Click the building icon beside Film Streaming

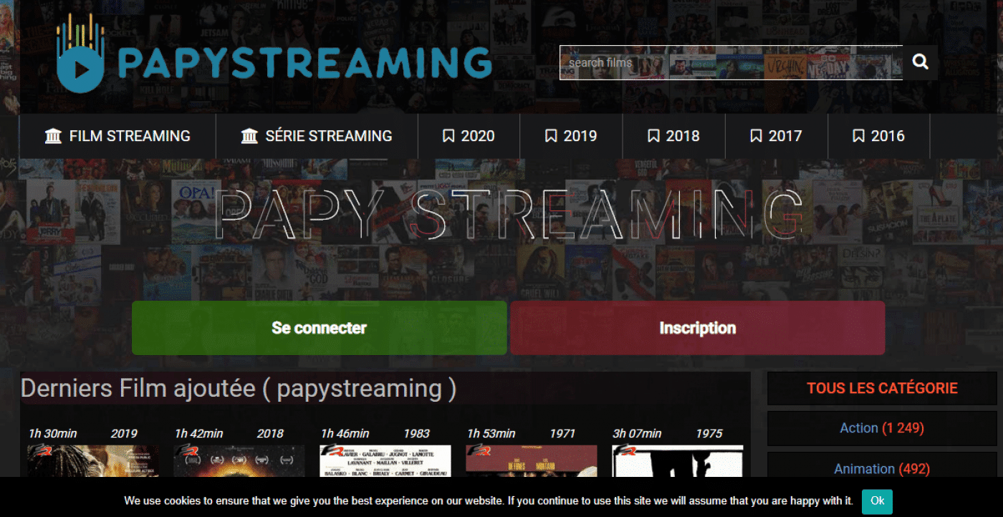coord(54,136)
